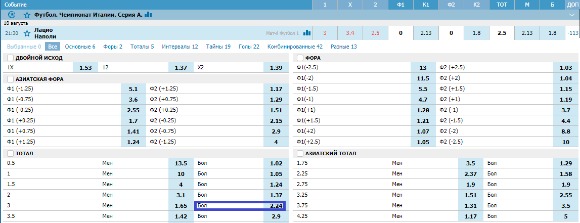Screen dimensions: 580x223
Task: Select Ф2 (+2.5) odds 1.03
Action: coord(566,68)
